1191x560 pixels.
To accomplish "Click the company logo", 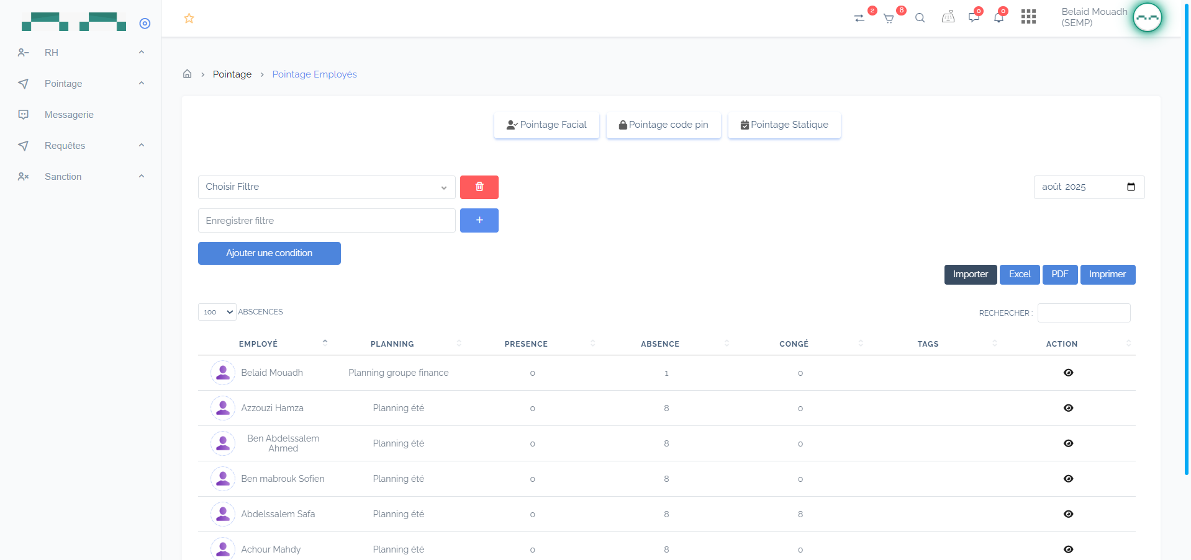I will 74,22.
